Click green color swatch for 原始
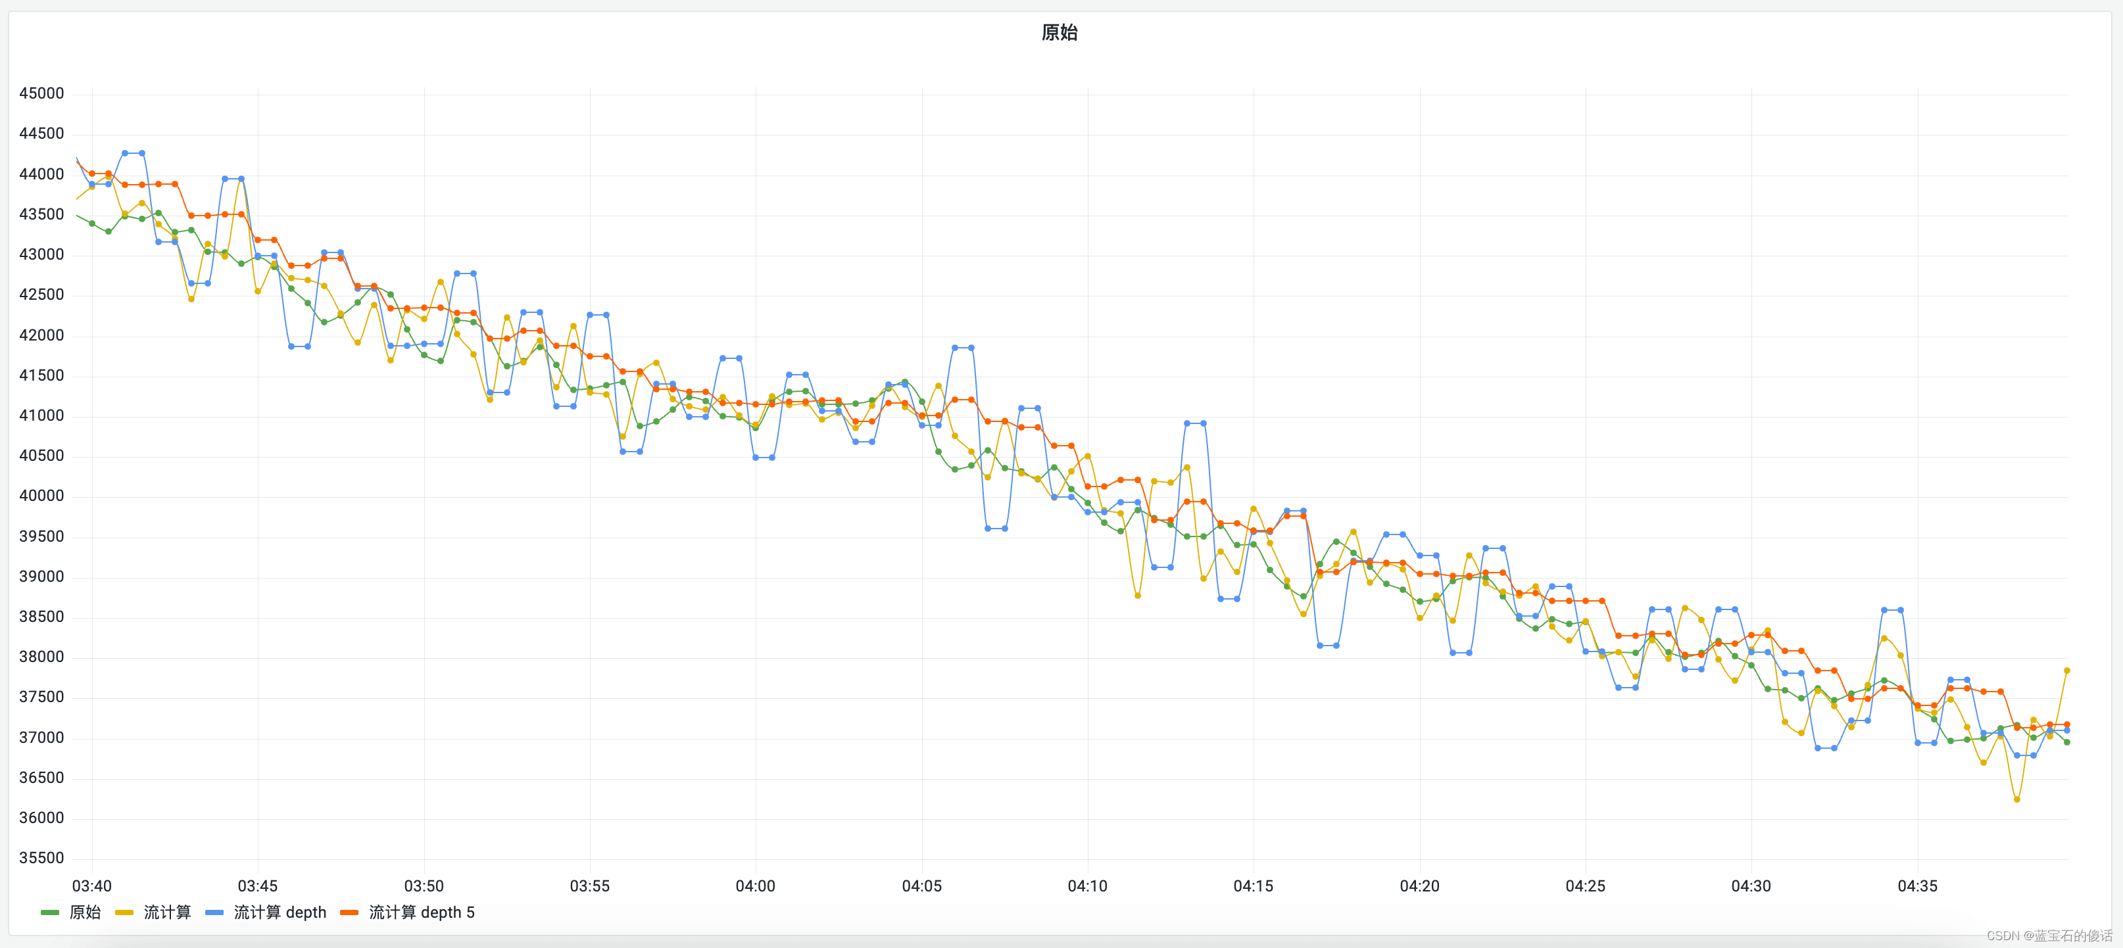The height and width of the screenshot is (948, 2123). [x=50, y=912]
